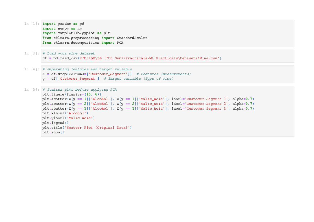Place cursor on the plt.show() line
Viewport: 314px width, 222px height.
click(x=53, y=132)
